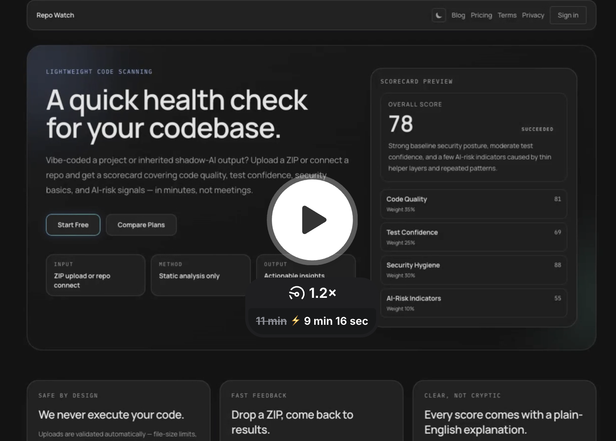Image resolution: width=616 pixels, height=441 pixels.
Task: Open the Blog page
Action: click(x=458, y=15)
